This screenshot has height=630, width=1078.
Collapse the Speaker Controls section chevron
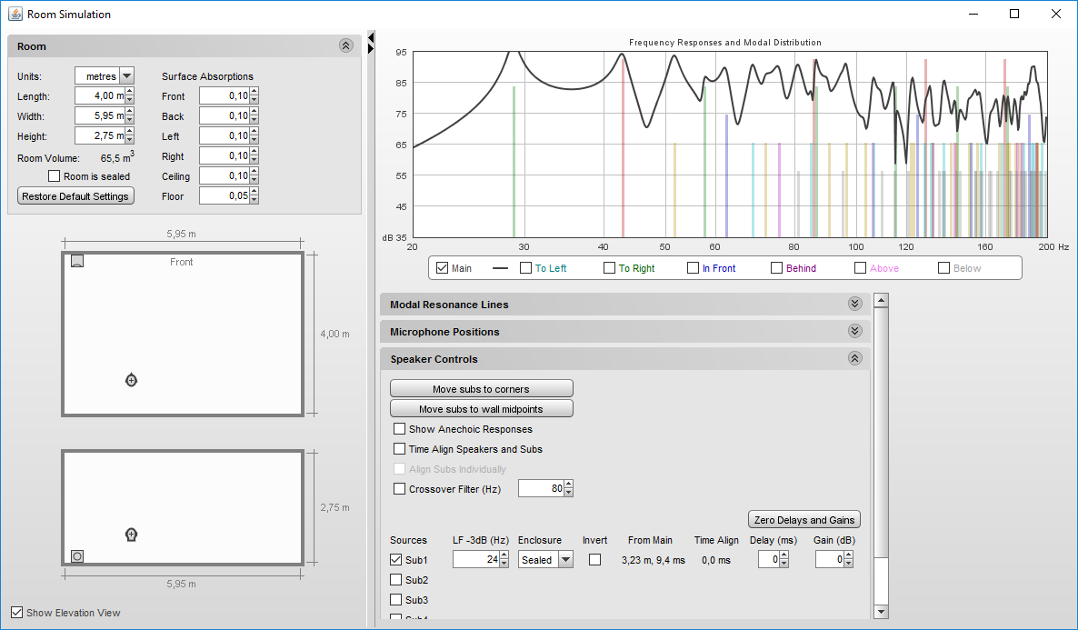854,359
